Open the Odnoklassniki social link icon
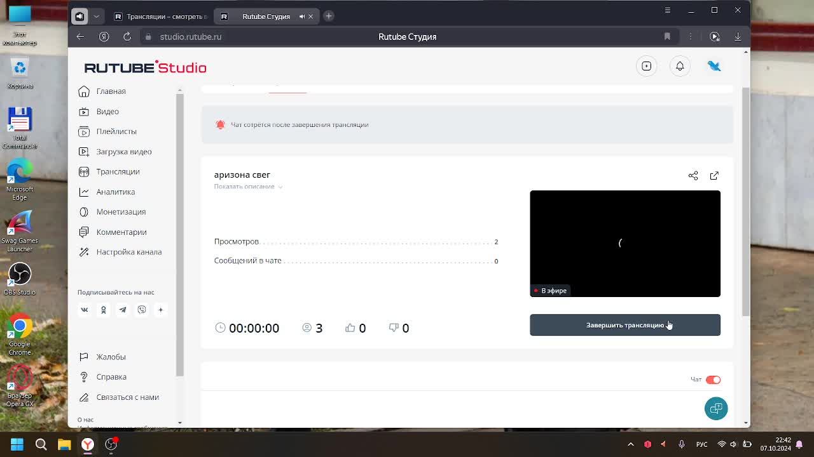Image resolution: width=814 pixels, height=457 pixels. coord(104,310)
